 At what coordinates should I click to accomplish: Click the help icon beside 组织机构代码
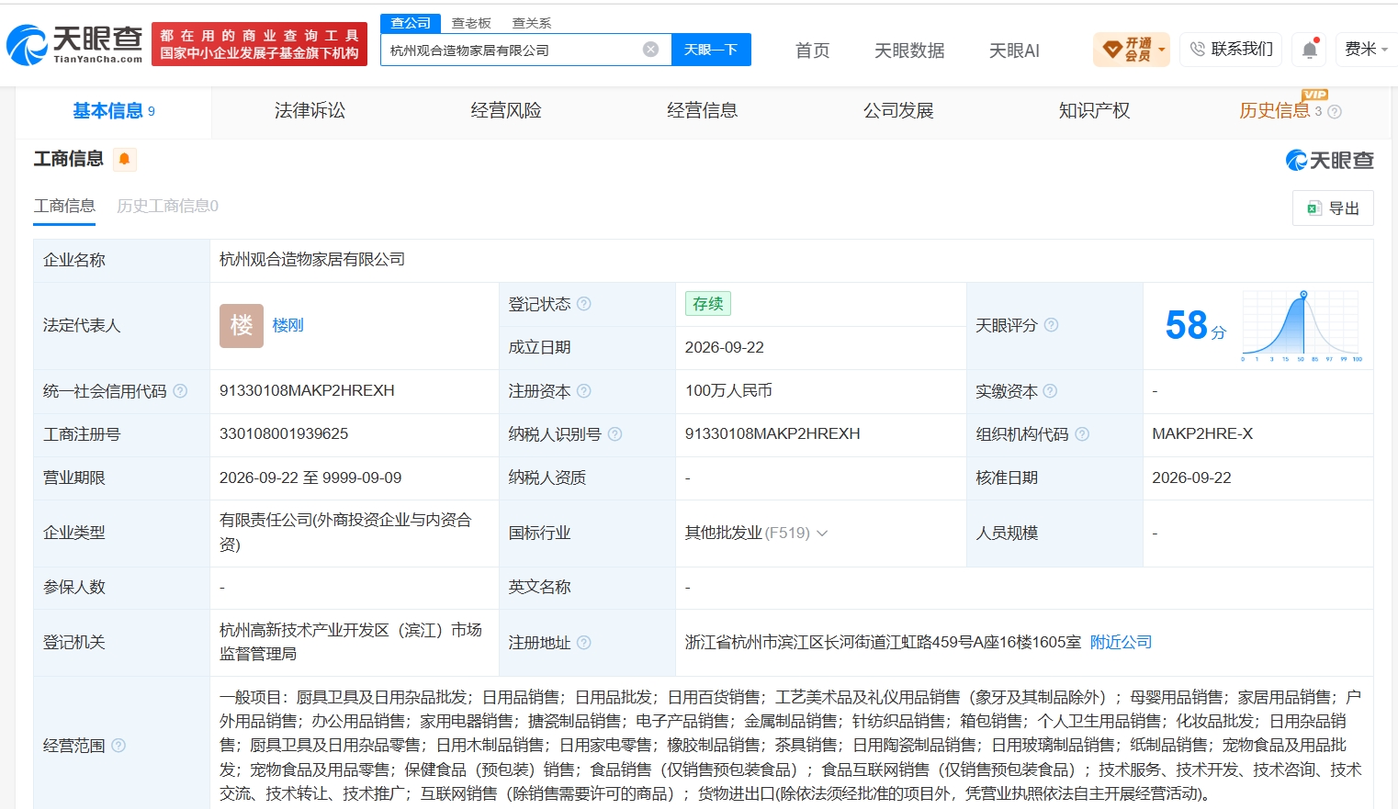[1082, 434]
